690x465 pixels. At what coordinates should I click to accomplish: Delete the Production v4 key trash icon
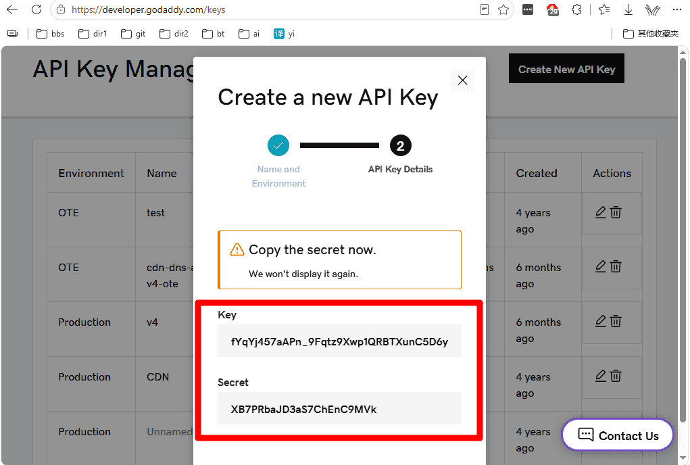pyautogui.click(x=616, y=321)
